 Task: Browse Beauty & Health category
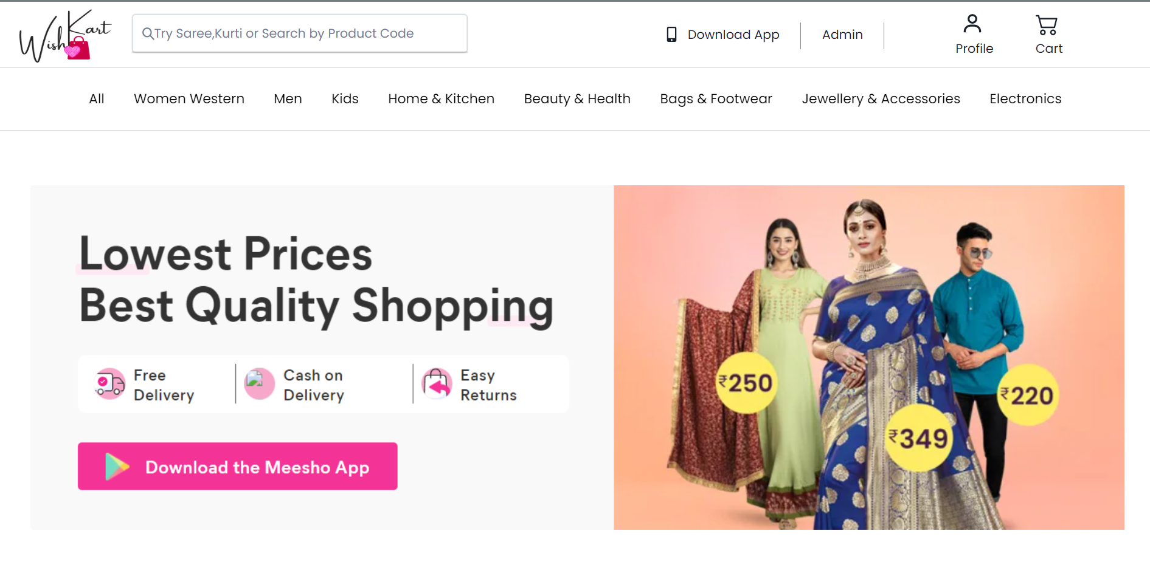577,99
